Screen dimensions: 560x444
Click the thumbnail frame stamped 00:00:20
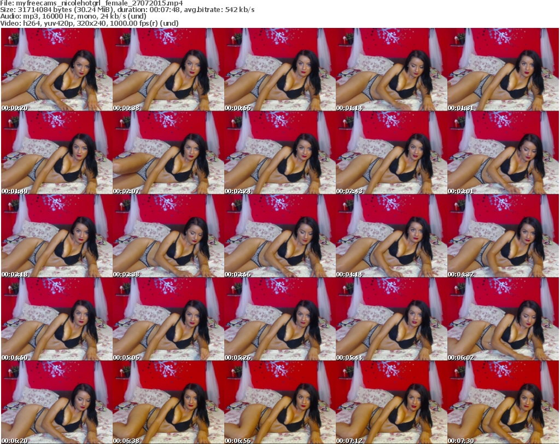click(57, 70)
